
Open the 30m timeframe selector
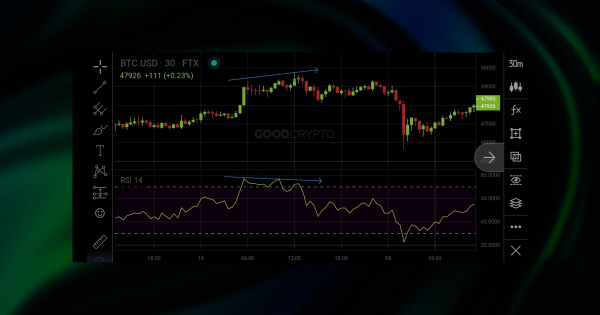(x=515, y=64)
